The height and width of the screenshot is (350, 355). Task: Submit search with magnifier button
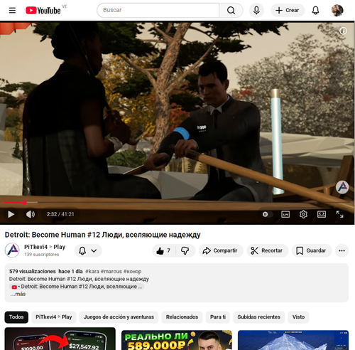[x=231, y=10]
